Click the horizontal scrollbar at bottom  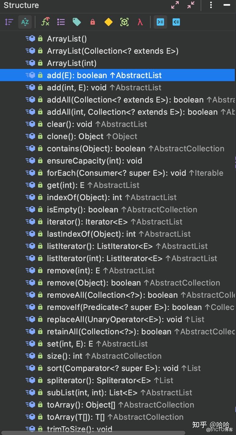[x=91, y=433]
